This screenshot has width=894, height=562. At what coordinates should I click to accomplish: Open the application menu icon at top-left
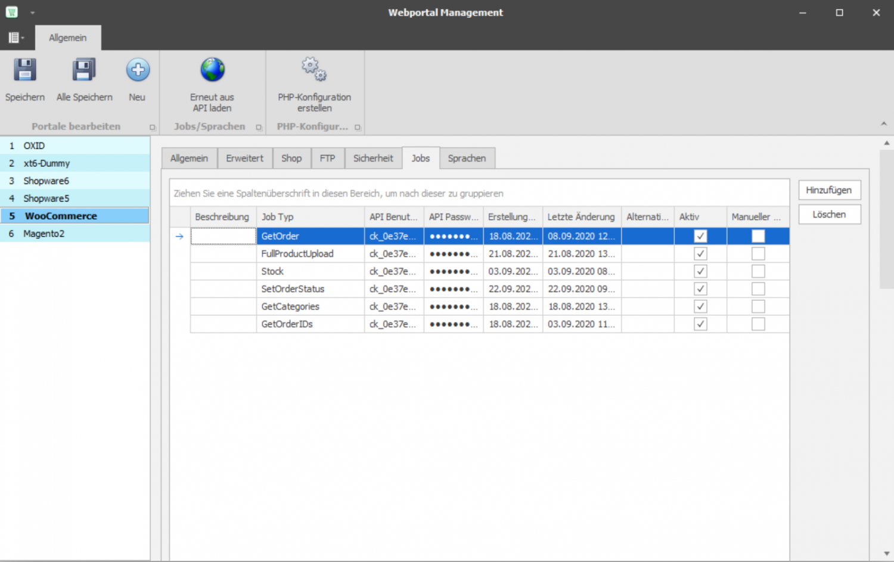pyautogui.click(x=15, y=38)
